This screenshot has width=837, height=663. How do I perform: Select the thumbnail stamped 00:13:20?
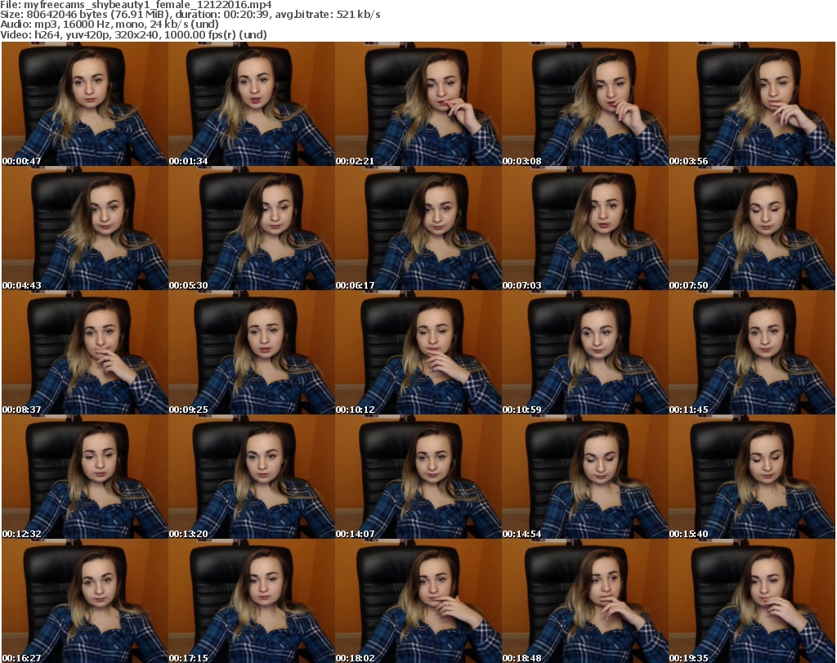(252, 477)
